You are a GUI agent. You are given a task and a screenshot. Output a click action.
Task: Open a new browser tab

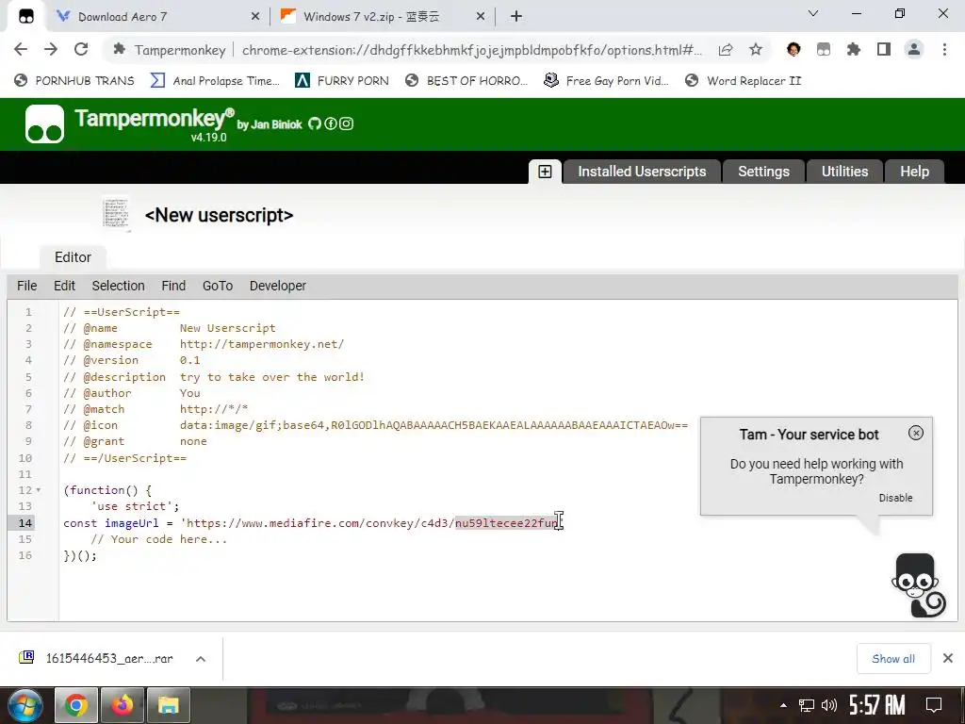click(x=516, y=17)
